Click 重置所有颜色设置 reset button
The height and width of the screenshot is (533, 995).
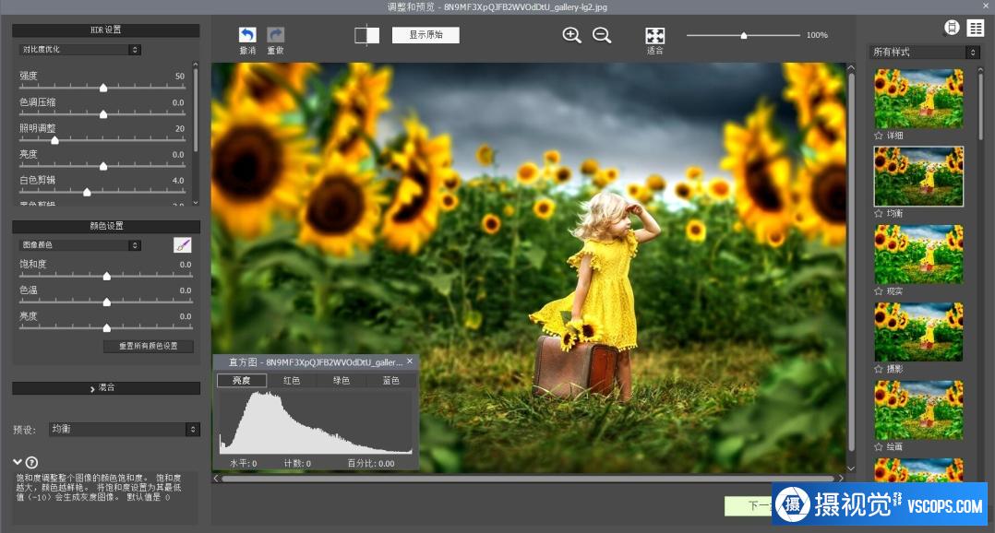click(x=149, y=346)
